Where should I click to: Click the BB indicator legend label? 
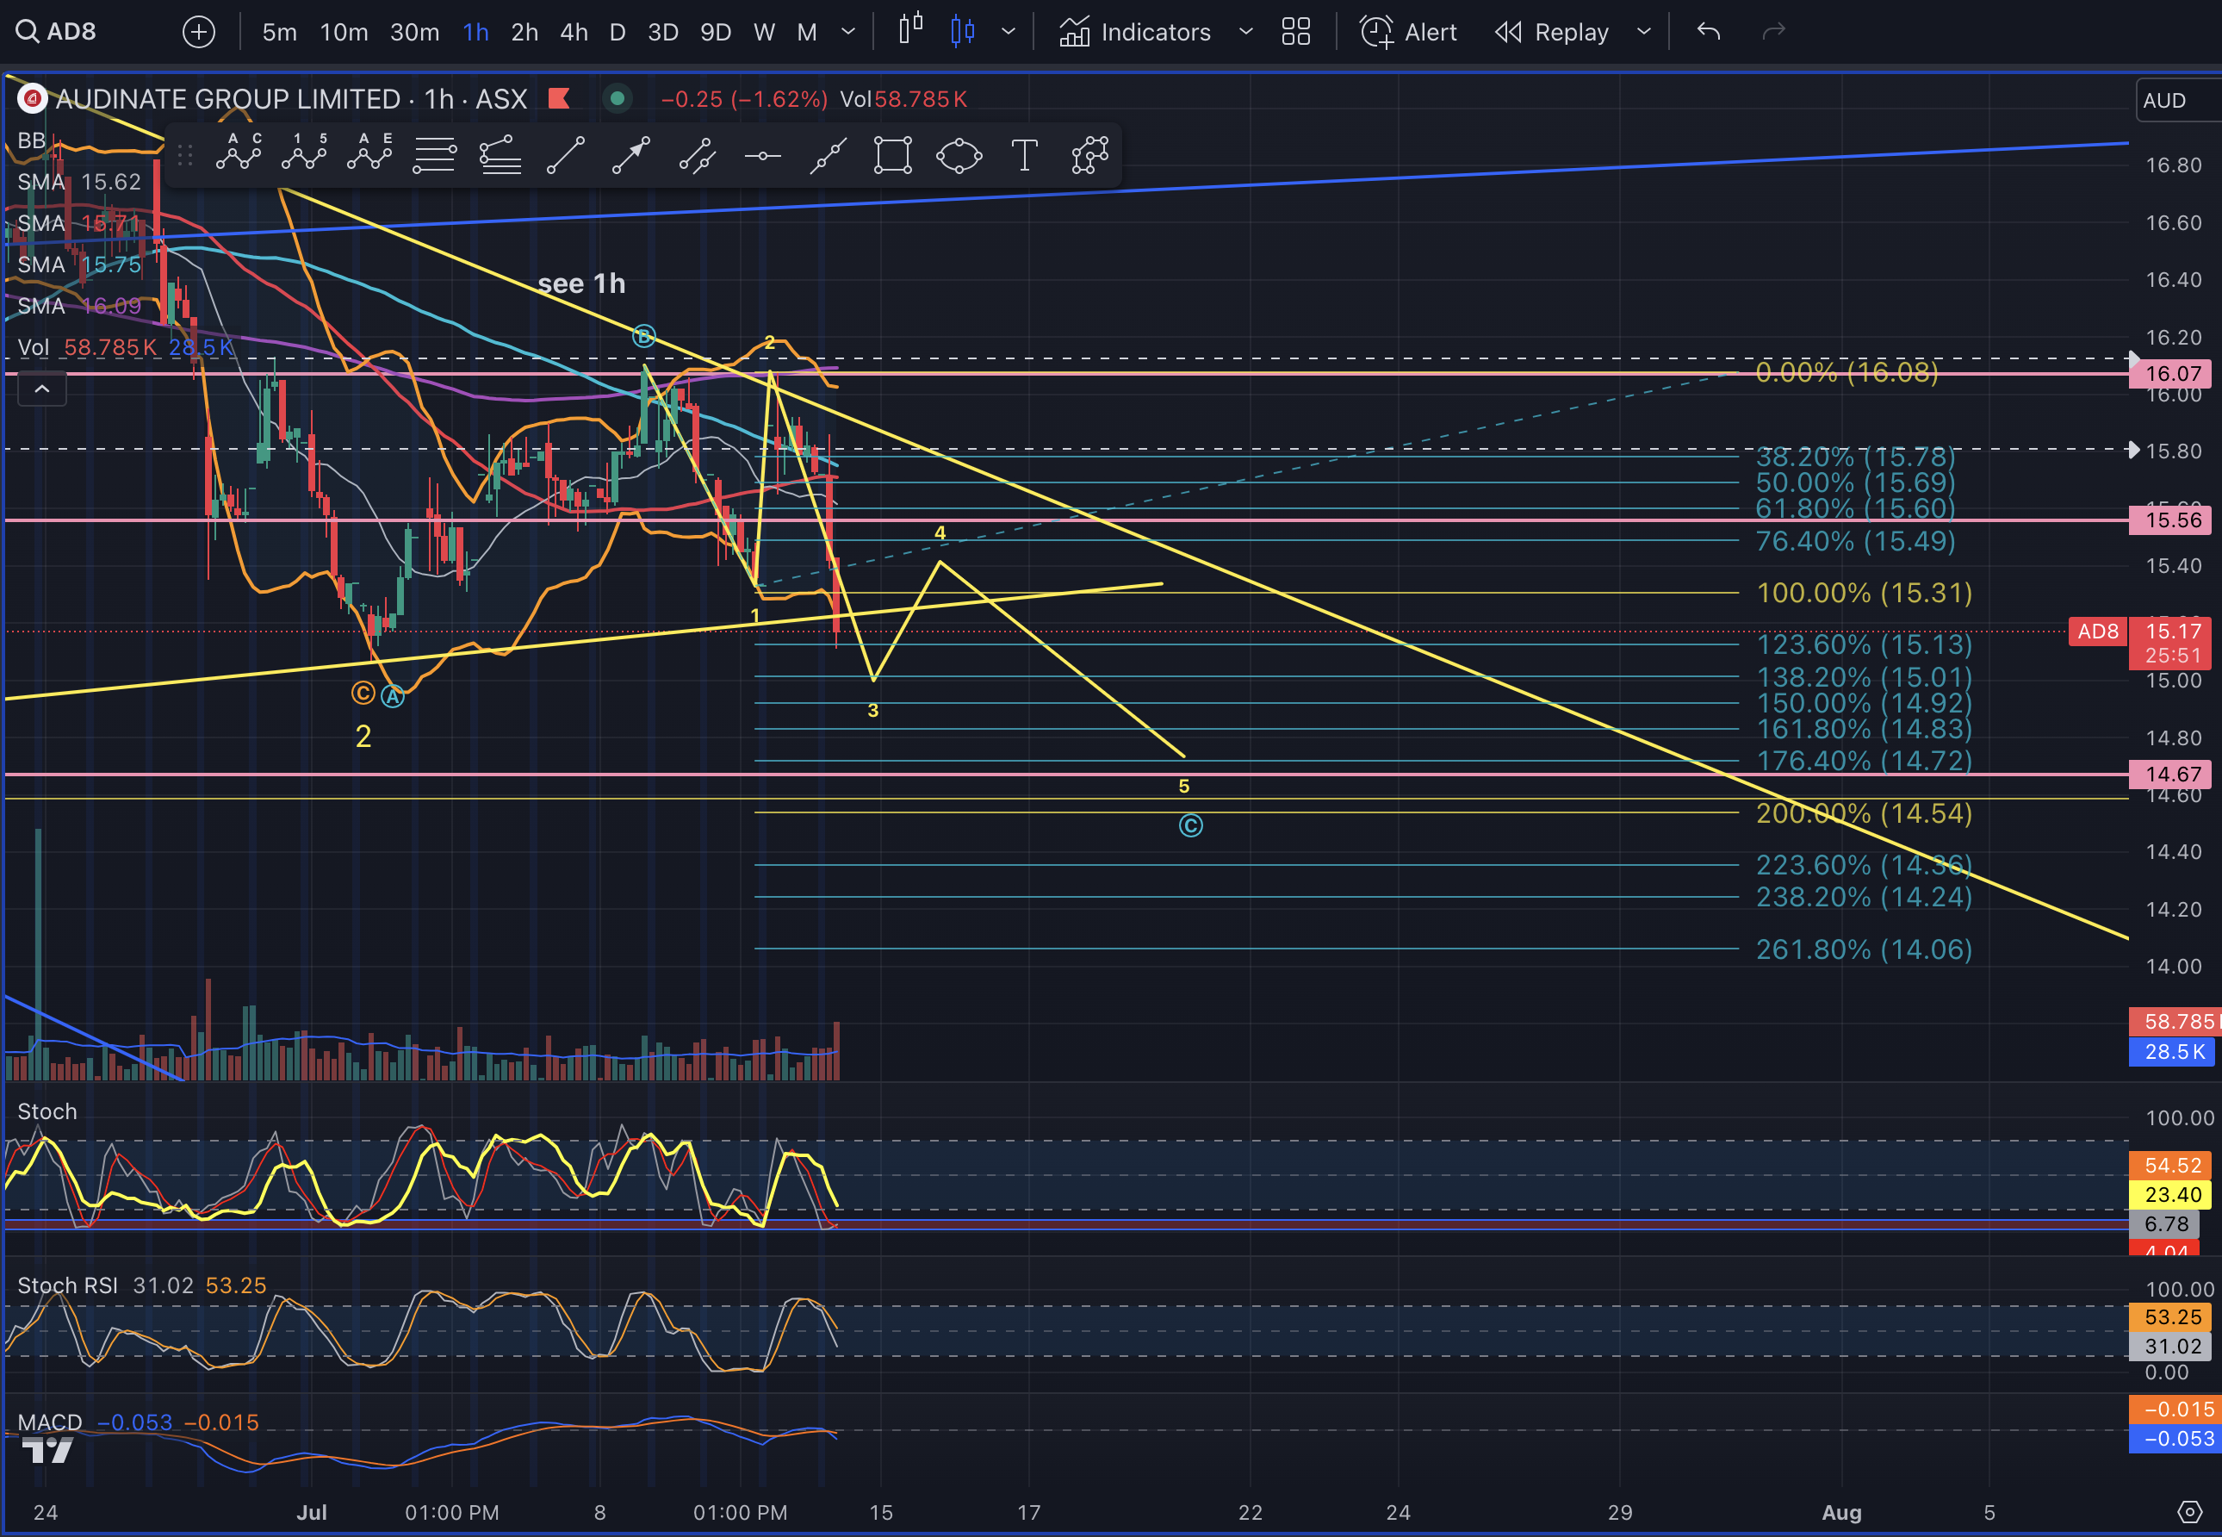[x=31, y=140]
